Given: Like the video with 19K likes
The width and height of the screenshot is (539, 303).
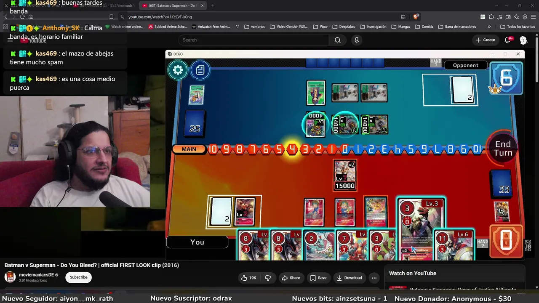Looking at the screenshot, I should pos(248,278).
